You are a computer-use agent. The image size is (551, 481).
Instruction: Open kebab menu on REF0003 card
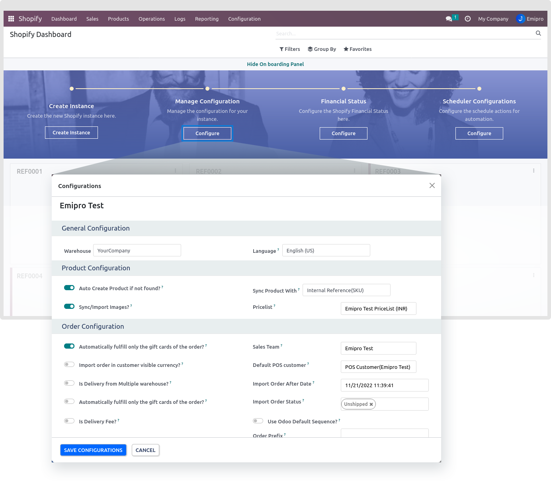pyautogui.click(x=533, y=171)
